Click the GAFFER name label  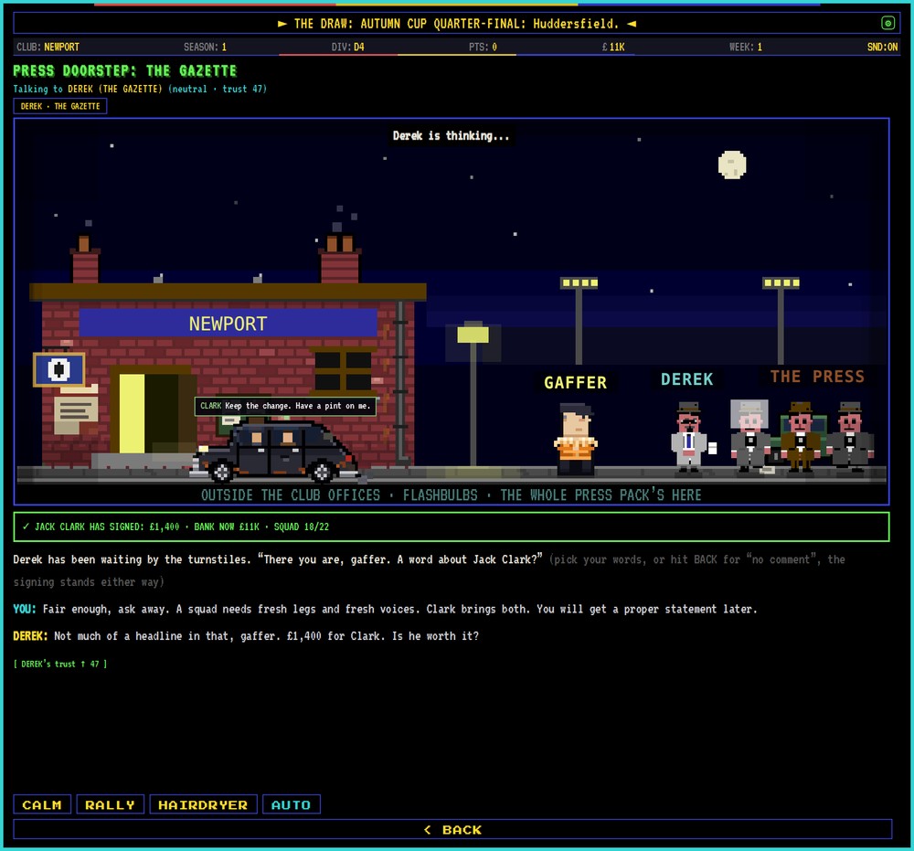(x=575, y=382)
